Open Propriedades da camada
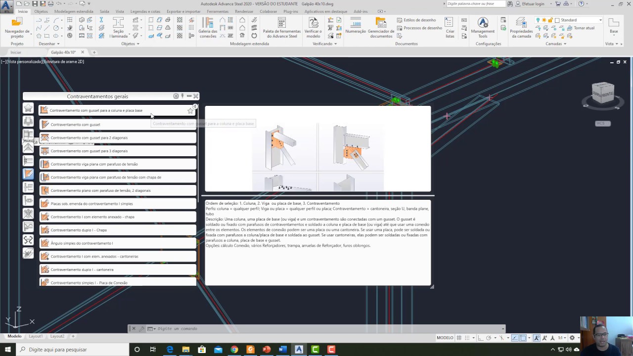 pos(521,27)
